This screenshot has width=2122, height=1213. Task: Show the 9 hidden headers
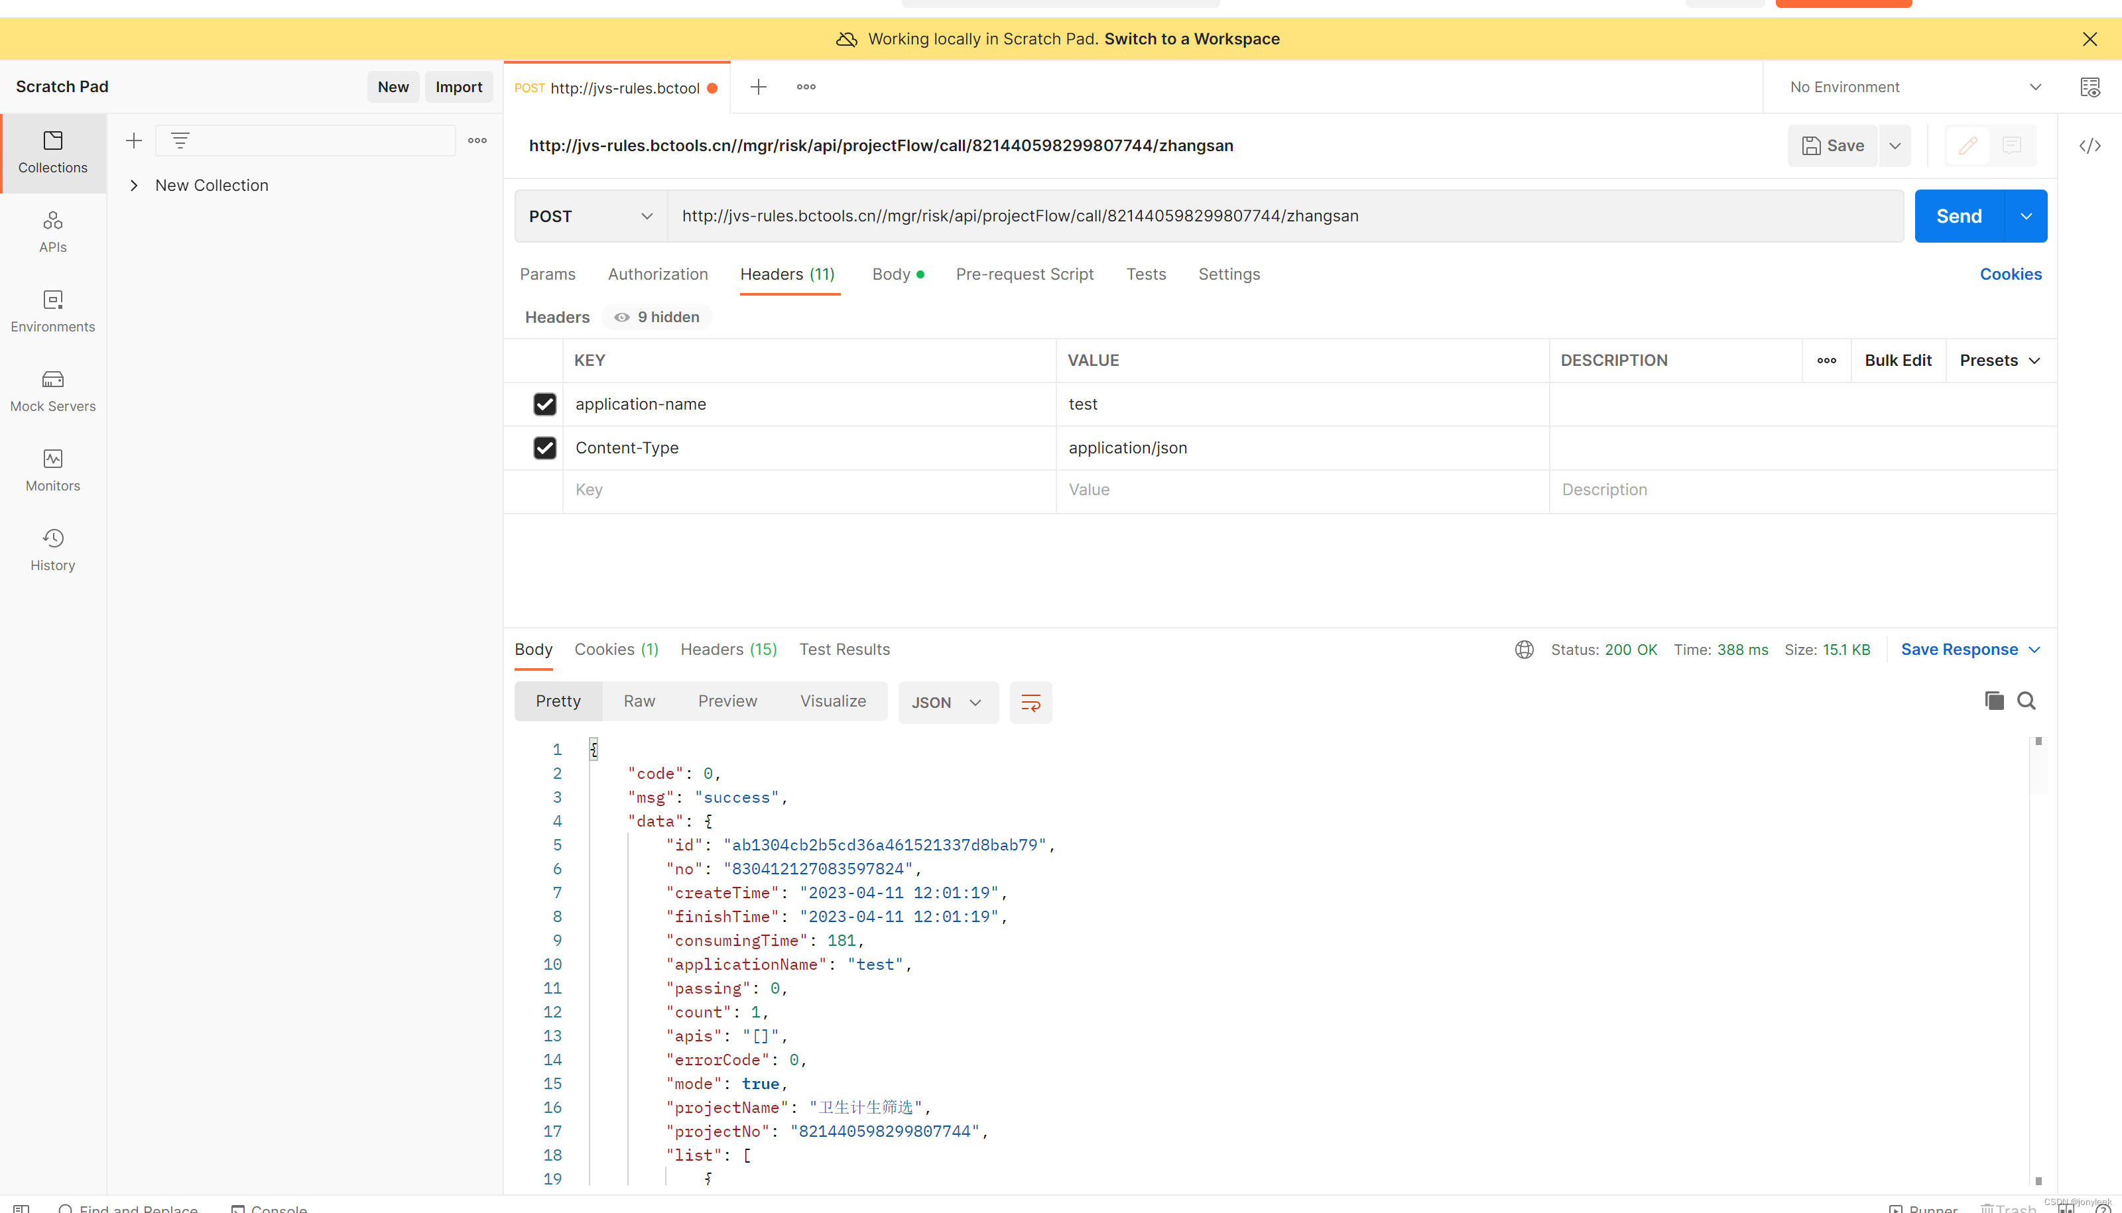pos(656,317)
